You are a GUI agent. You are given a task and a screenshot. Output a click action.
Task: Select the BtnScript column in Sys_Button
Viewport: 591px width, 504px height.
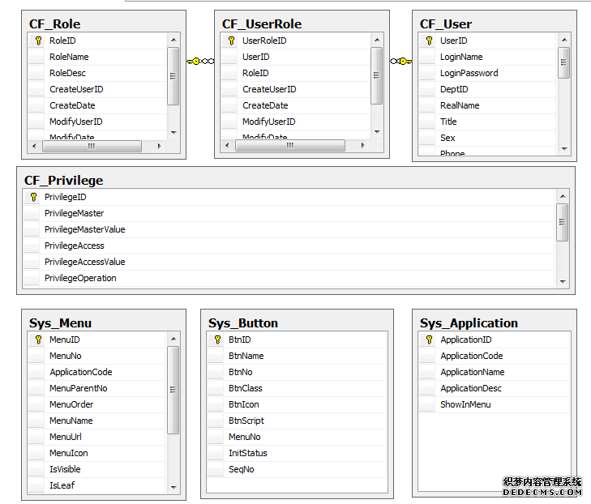click(x=246, y=421)
